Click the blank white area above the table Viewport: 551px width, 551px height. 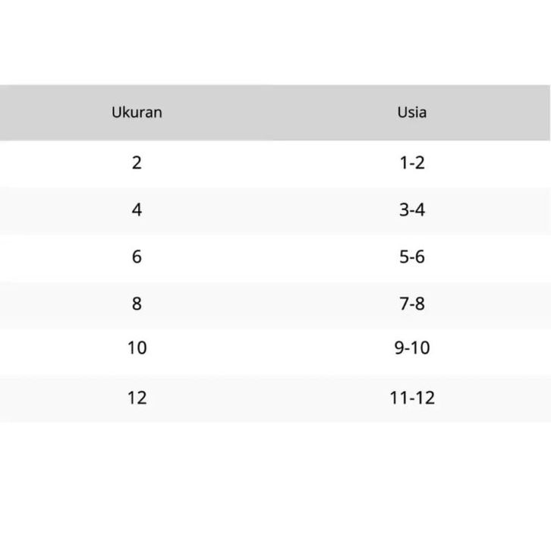[275, 42]
